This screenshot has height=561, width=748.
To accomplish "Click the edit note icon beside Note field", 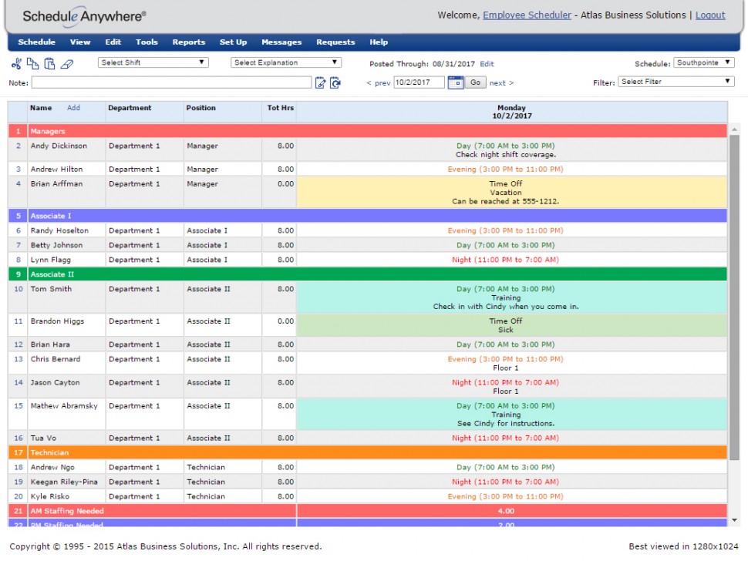I will tap(321, 83).
